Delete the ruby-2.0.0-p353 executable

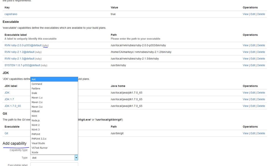tap(261, 45)
